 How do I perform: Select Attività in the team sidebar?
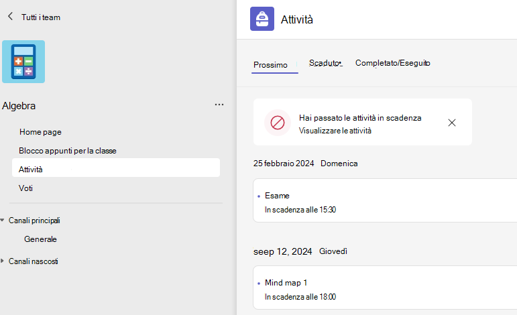(x=116, y=168)
